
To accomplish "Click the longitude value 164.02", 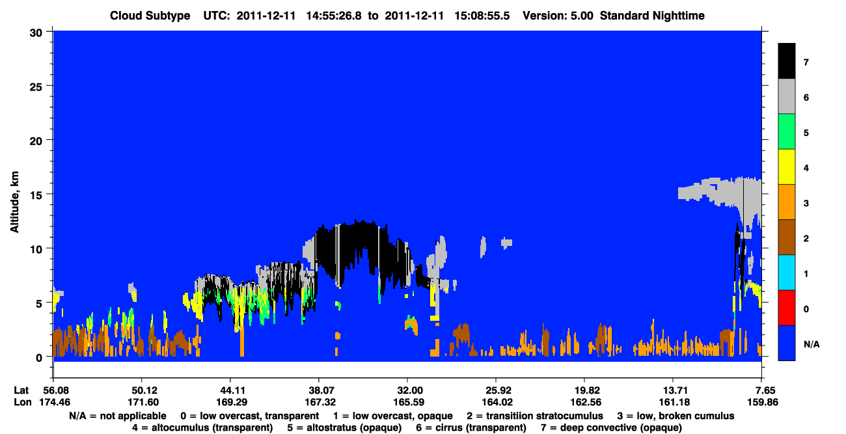I will point(496,402).
